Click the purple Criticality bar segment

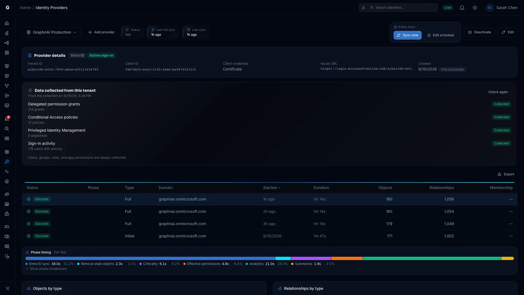(x=311, y=258)
